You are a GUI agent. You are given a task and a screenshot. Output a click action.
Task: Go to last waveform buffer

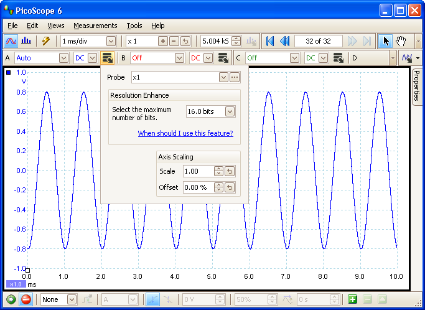point(367,41)
